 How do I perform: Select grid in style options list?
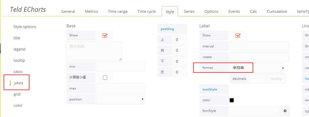click(17, 94)
